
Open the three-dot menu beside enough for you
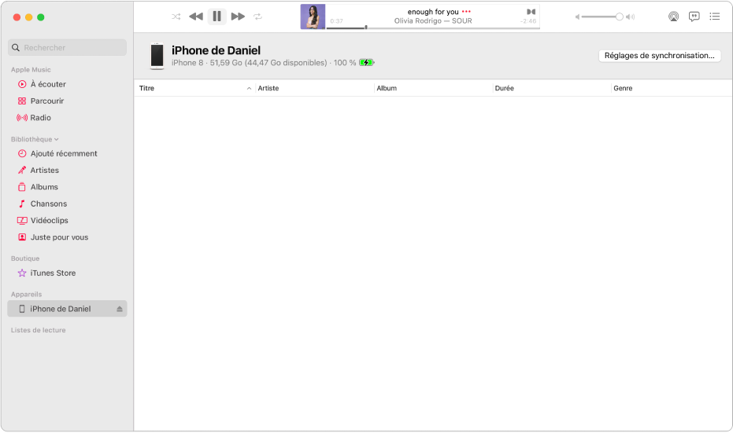coord(466,12)
